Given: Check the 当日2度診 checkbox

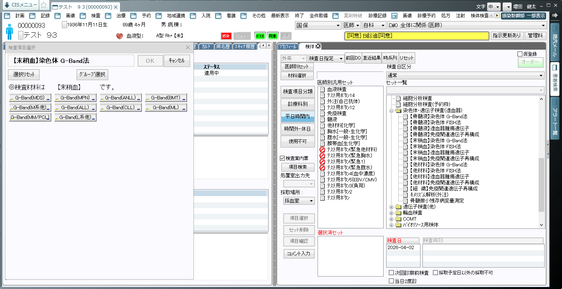Looking at the screenshot, I should [x=391, y=281].
